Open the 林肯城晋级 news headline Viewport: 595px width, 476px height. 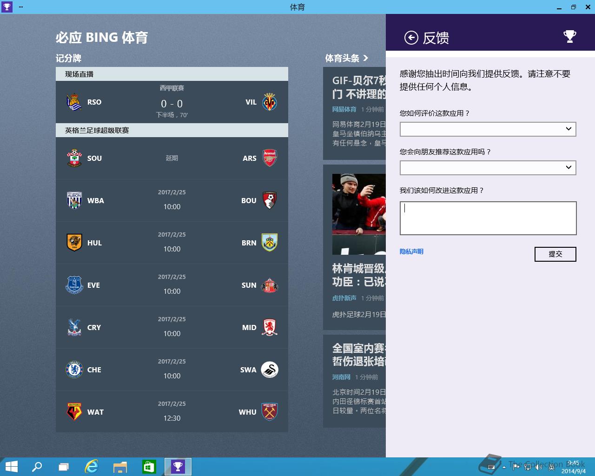[x=359, y=275]
